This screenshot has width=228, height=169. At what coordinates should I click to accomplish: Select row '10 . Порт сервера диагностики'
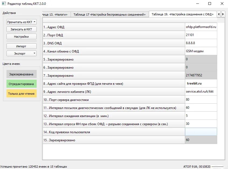[x=114, y=100]
